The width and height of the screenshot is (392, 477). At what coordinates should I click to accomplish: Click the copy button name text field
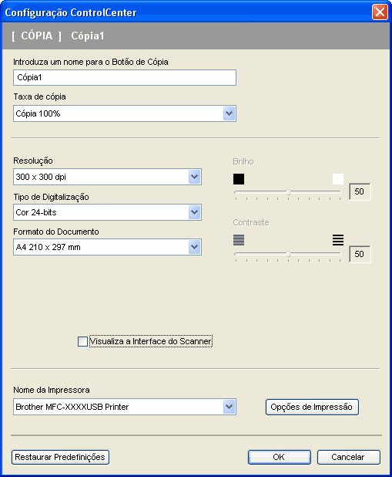tap(125, 78)
